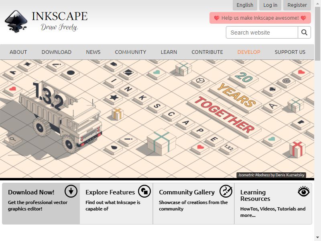Open the LEARN menu
The image size is (321, 241).
pos(169,52)
